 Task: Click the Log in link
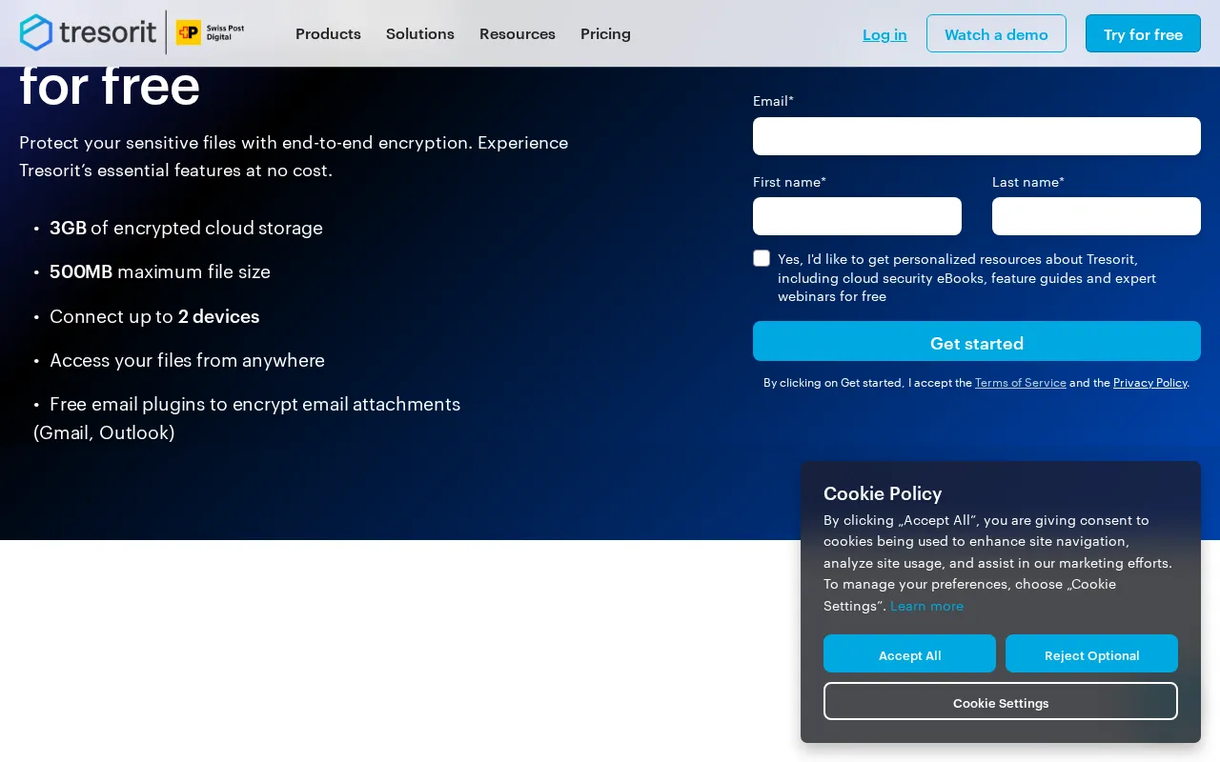coord(884,34)
